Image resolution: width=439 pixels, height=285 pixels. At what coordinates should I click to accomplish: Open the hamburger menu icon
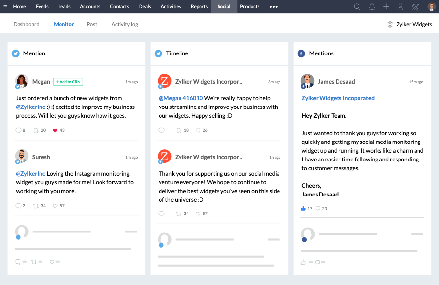click(x=5, y=7)
